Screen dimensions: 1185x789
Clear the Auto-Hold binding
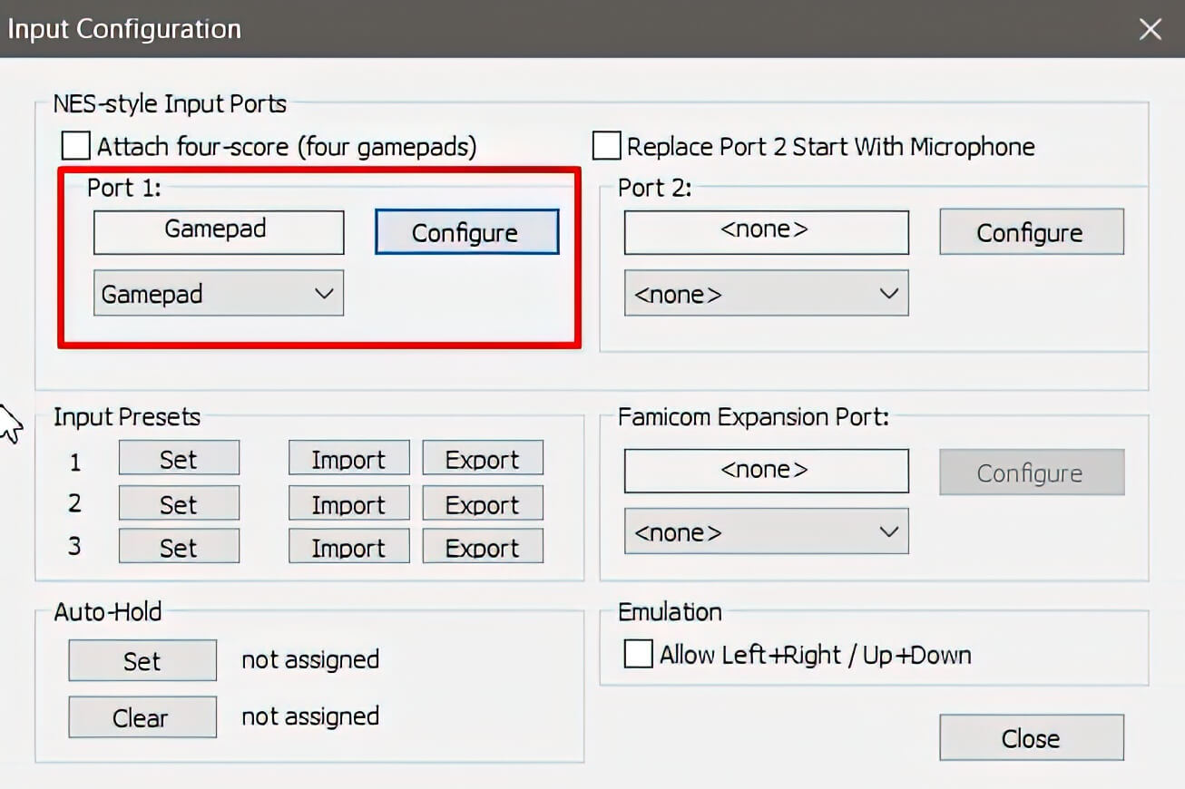point(142,716)
